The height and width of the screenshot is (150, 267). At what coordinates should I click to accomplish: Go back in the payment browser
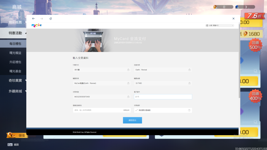33,19
